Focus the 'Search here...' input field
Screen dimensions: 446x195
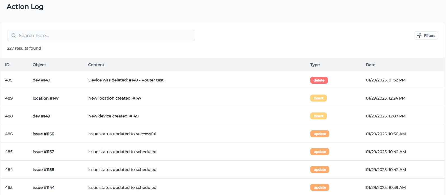[104, 36]
